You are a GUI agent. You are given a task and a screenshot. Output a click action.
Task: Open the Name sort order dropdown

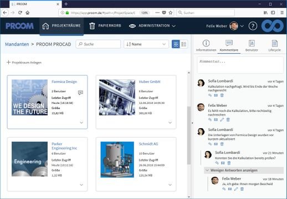point(146,44)
